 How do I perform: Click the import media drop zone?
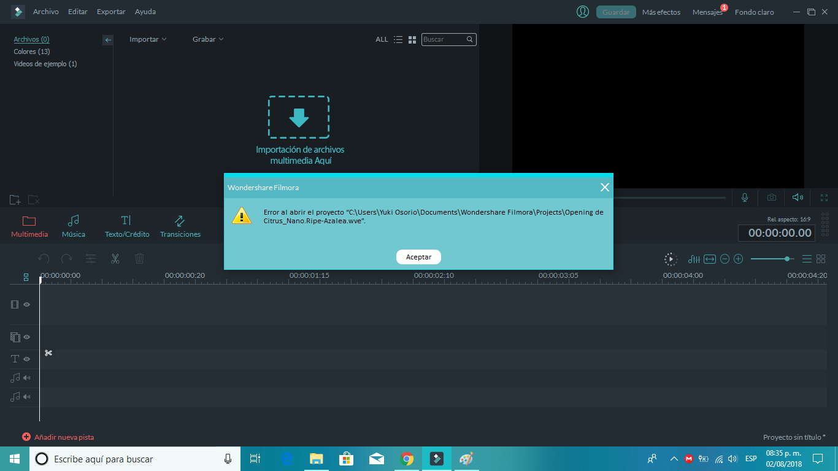(x=299, y=117)
